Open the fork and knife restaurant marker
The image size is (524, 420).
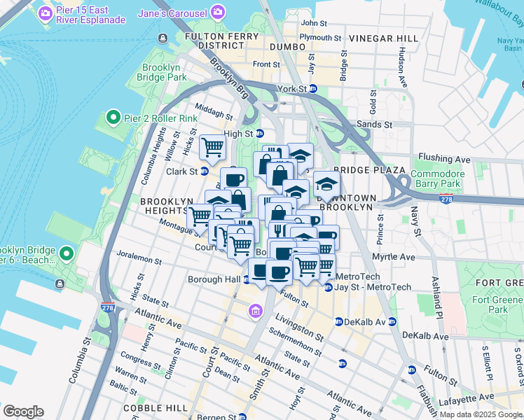tap(277, 230)
